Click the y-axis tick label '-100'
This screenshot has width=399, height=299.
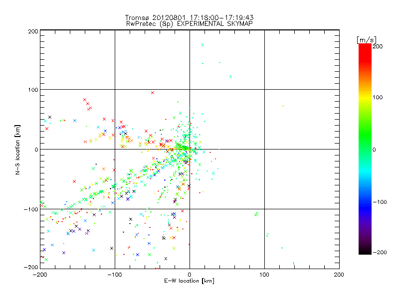31,209
